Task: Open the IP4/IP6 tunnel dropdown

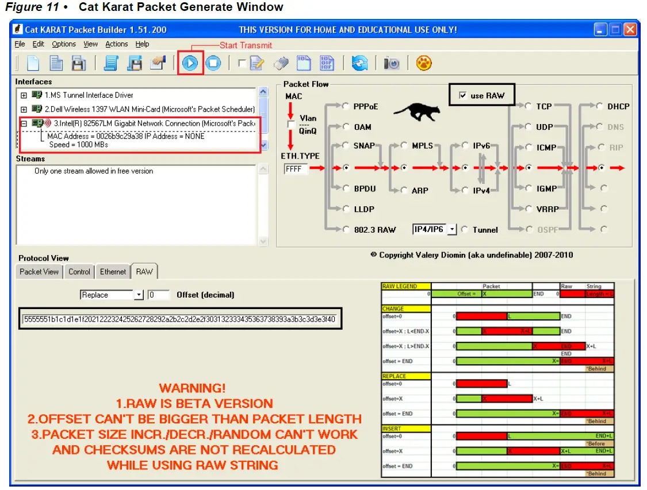Action: click(x=452, y=229)
